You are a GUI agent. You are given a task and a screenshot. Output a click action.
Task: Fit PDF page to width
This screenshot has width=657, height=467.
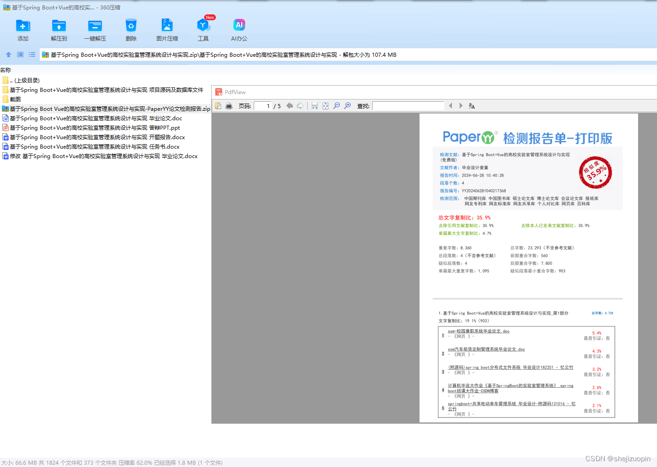point(315,106)
